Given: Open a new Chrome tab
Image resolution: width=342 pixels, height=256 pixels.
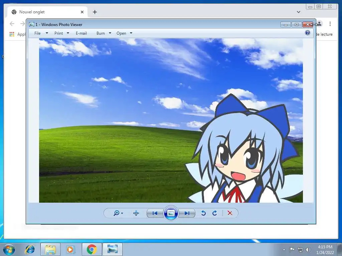Looking at the screenshot, I should click(x=95, y=12).
